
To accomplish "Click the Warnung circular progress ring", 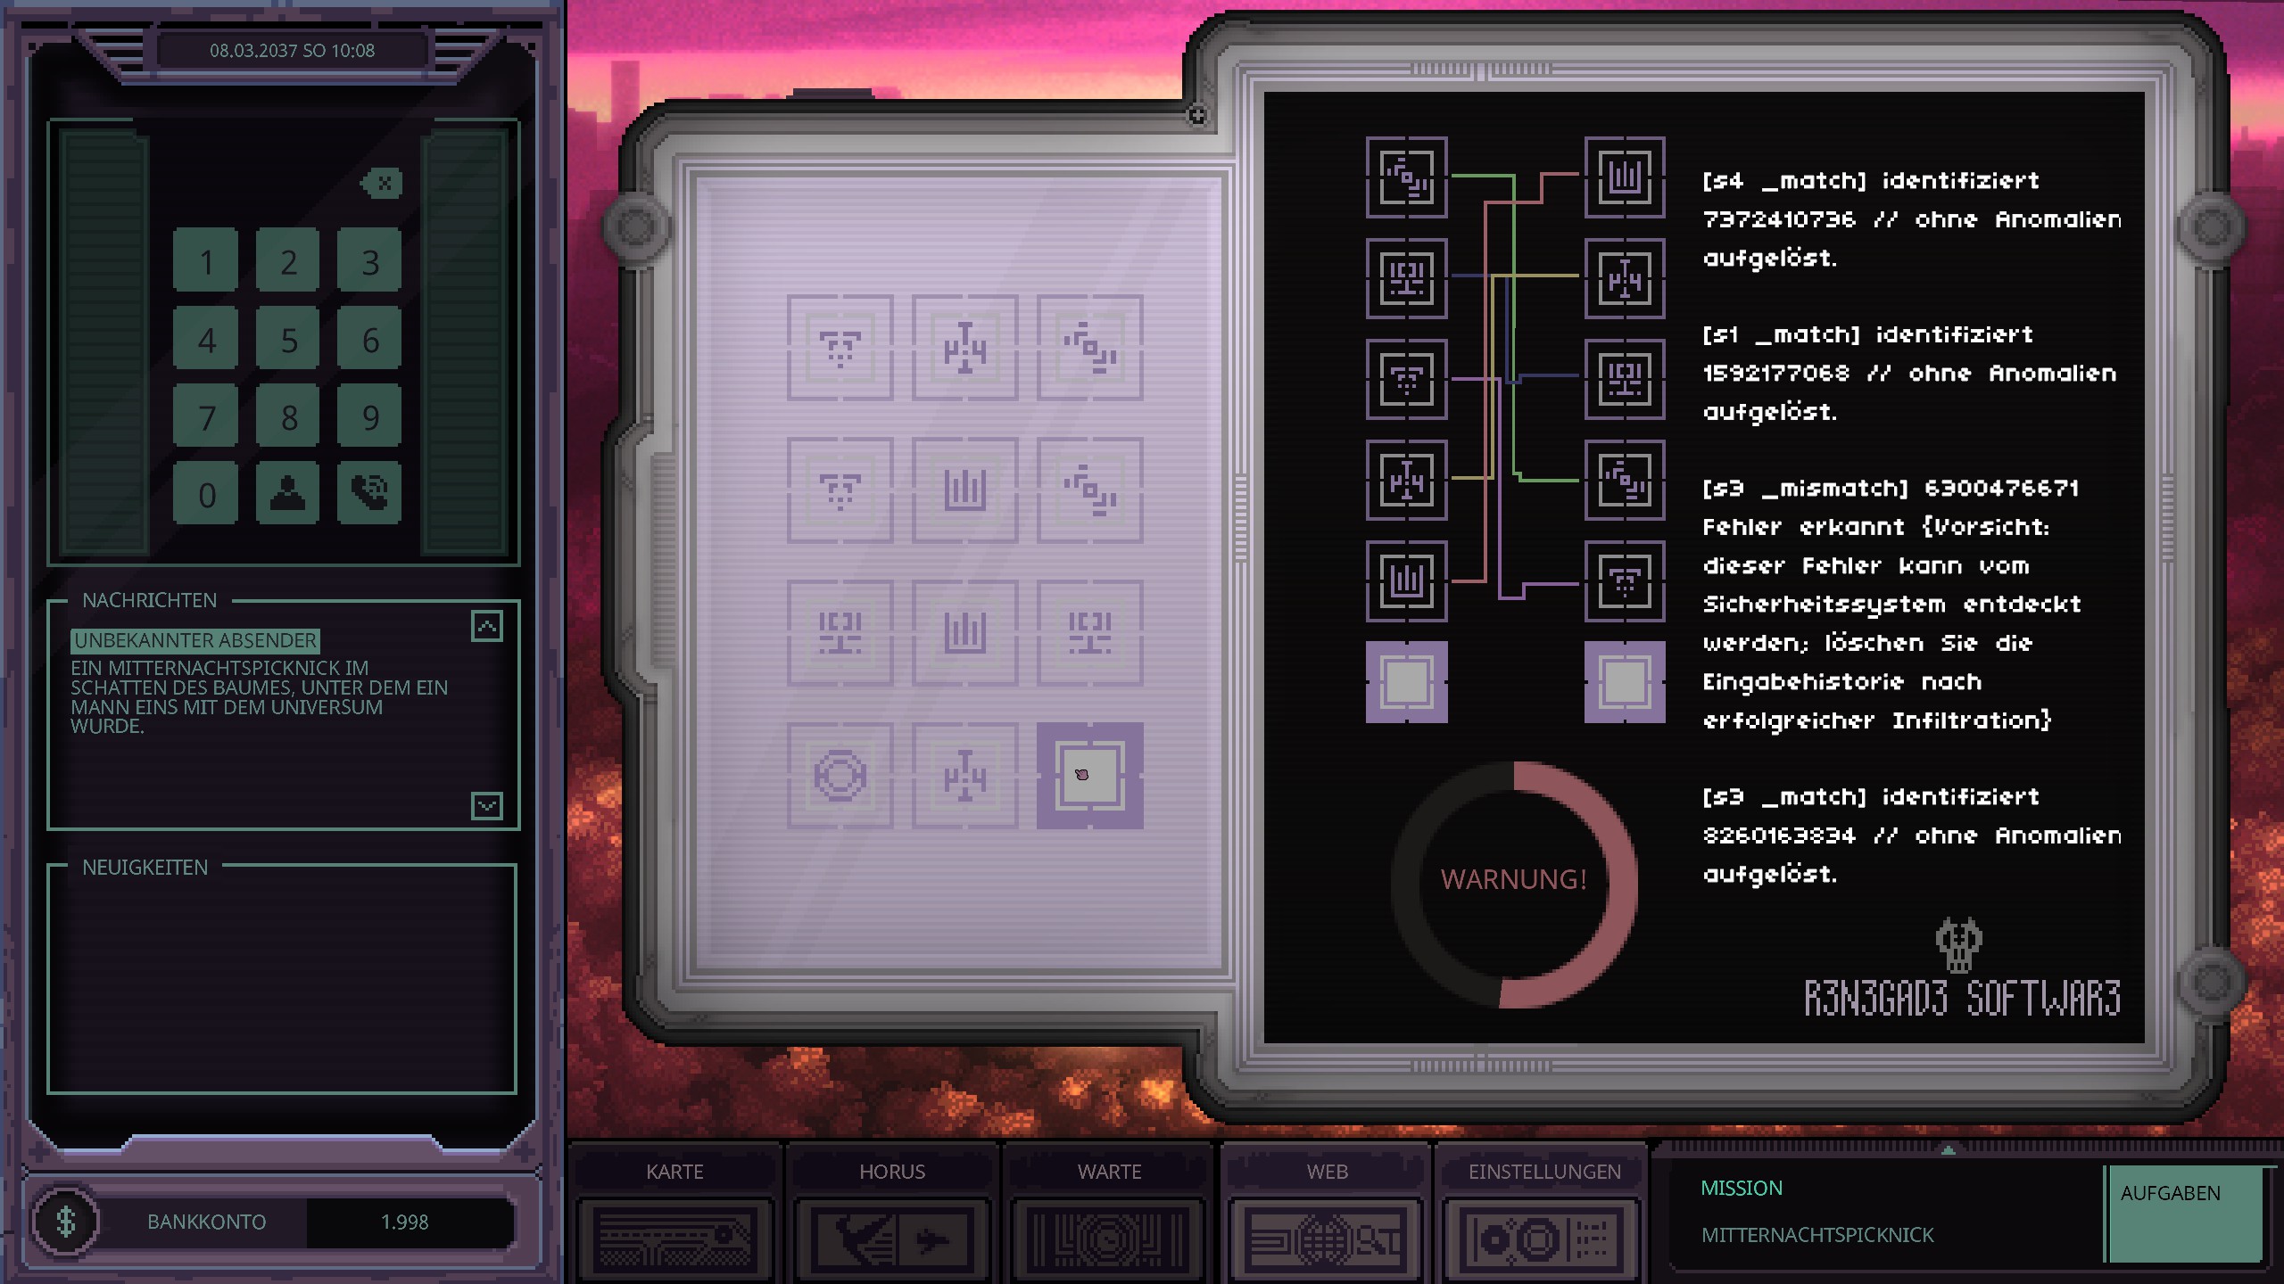I will point(1514,883).
